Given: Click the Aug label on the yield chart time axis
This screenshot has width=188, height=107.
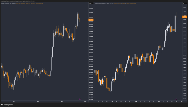Looking at the screenshot, I should pyautogui.click(x=136, y=101).
